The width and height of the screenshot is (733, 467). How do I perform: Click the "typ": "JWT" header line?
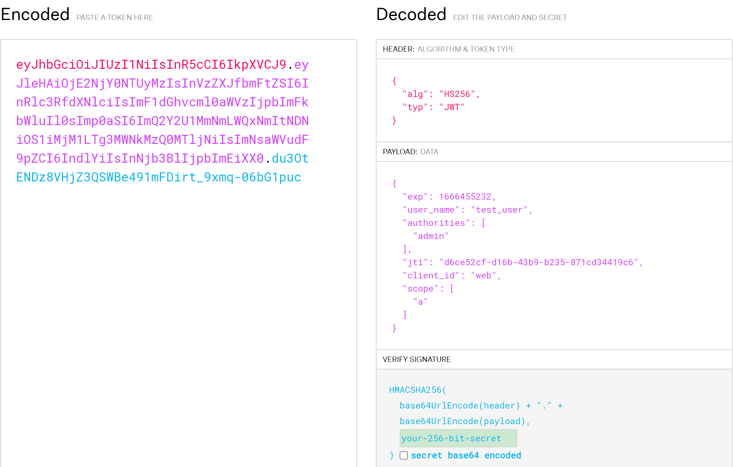pos(433,107)
